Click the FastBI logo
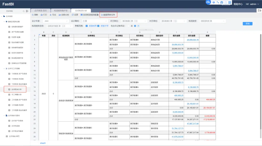Screen dimensions: 262x146 [x=8, y=4]
